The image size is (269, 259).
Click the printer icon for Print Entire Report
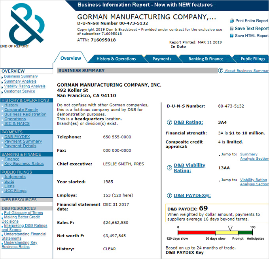pyautogui.click(x=232, y=21)
